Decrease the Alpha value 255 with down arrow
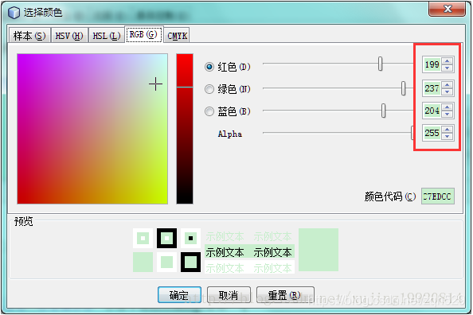This screenshot has height=315, width=473. tap(447, 136)
